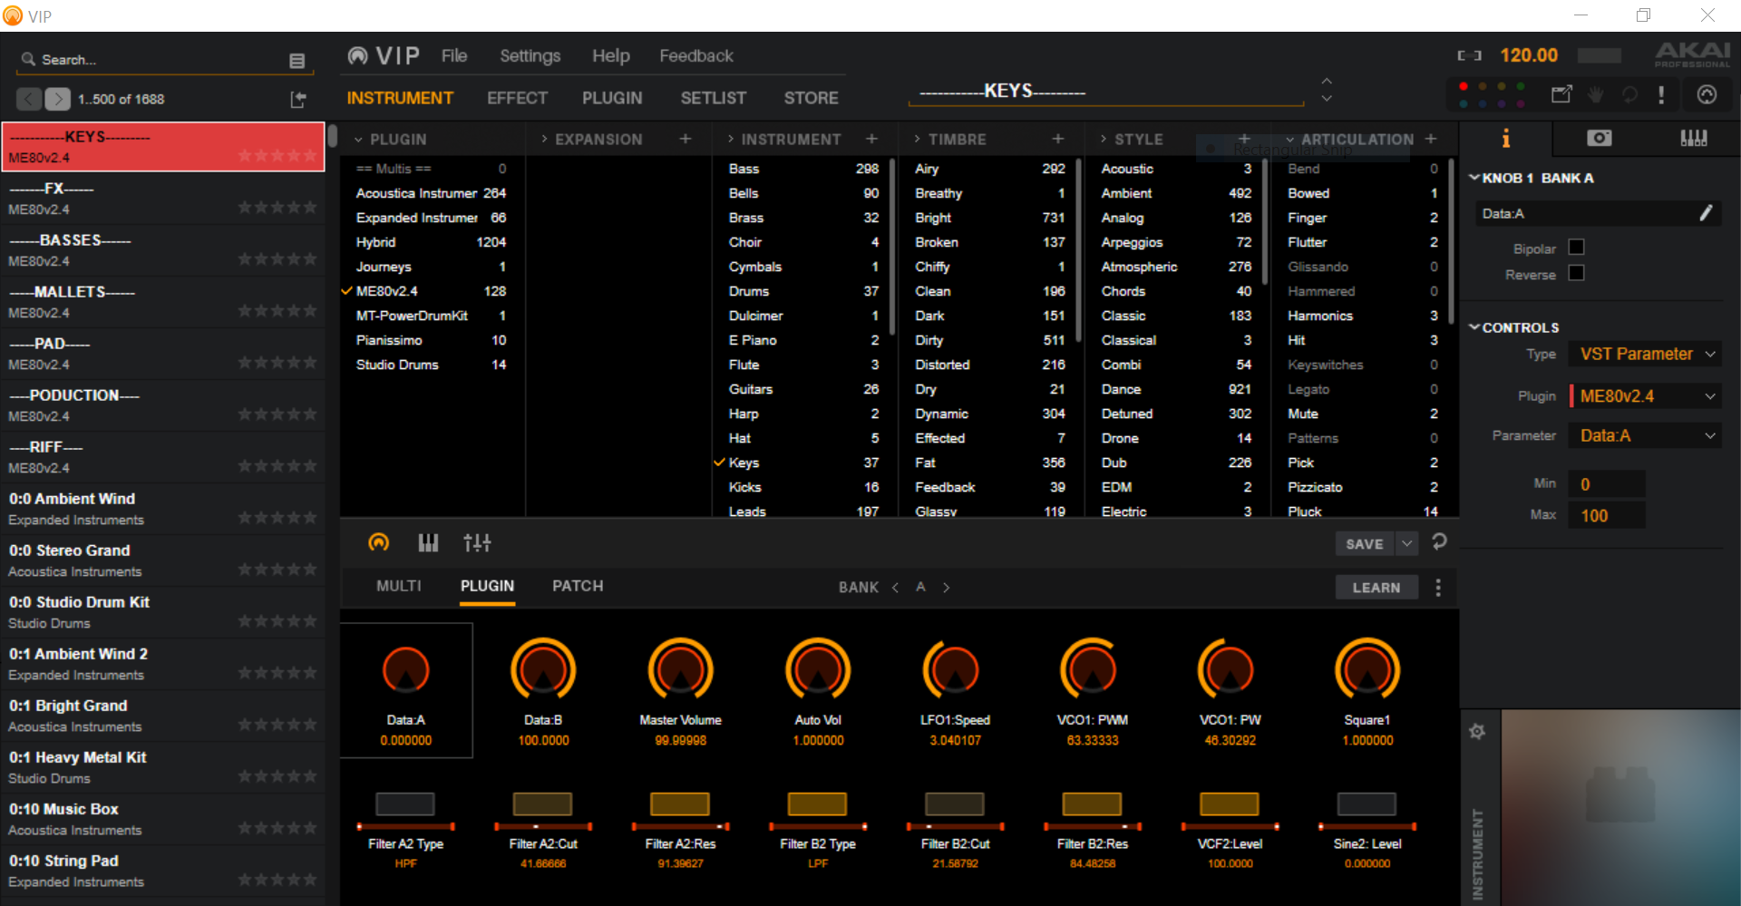Image resolution: width=1741 pixels, height=906 pixels.
Task: Toggle the Filter A2 Type switch button
Action: [405, 804]
